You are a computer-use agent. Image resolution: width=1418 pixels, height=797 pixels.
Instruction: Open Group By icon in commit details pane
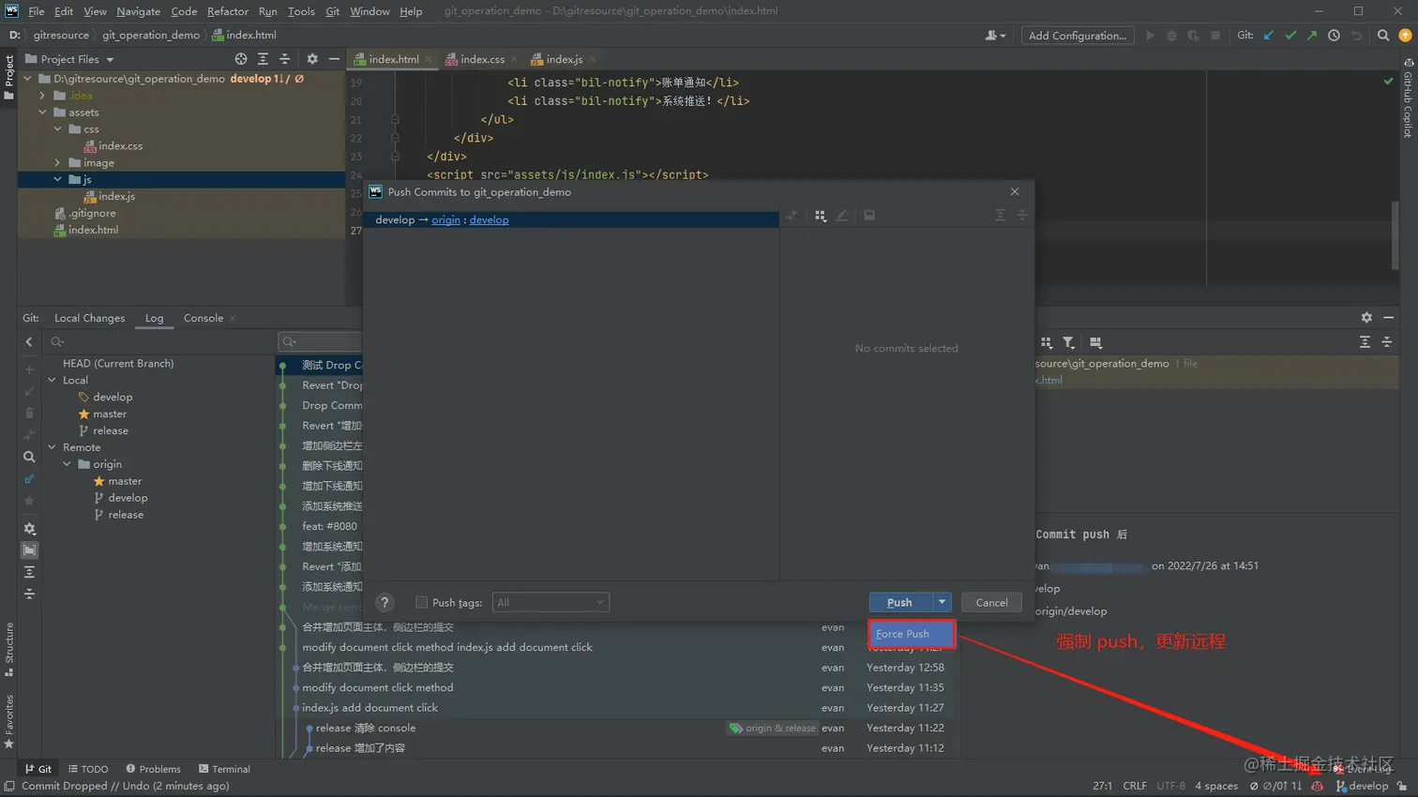tap(1047, 343)
